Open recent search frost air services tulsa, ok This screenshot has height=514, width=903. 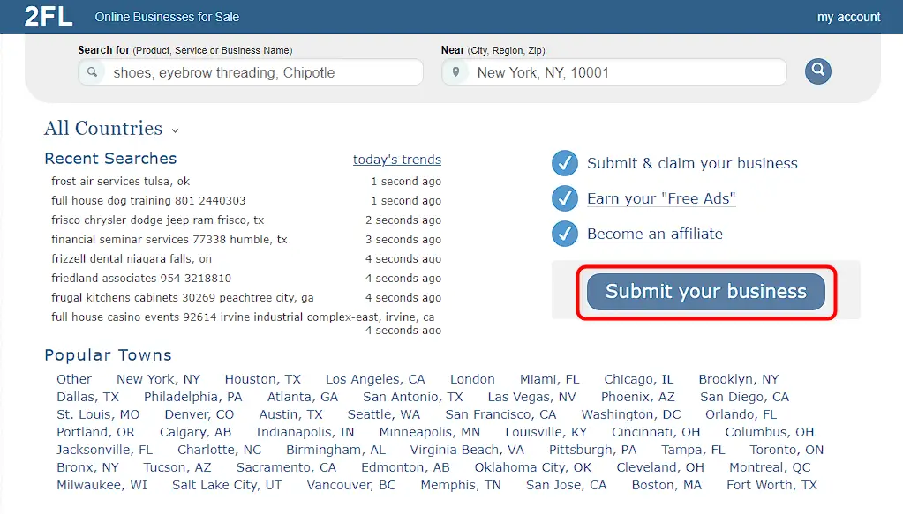[120, 181]
